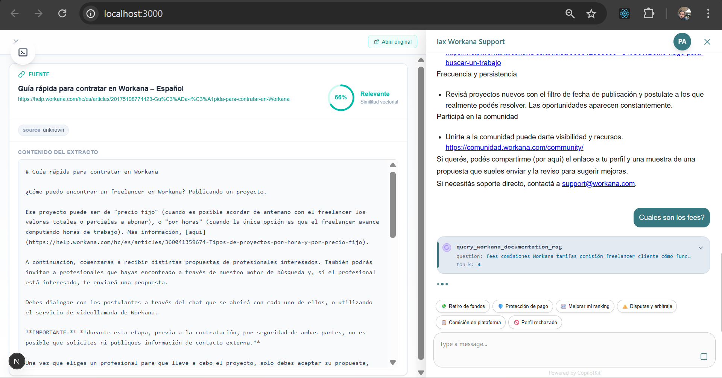
Task: Bookmark this page with the star icon
Action: click(591, 14)
